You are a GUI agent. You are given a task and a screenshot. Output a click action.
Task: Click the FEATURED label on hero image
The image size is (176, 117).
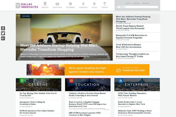coord(26,16)
